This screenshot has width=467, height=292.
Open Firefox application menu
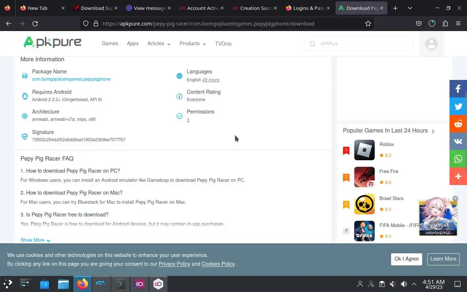point(458,23)
